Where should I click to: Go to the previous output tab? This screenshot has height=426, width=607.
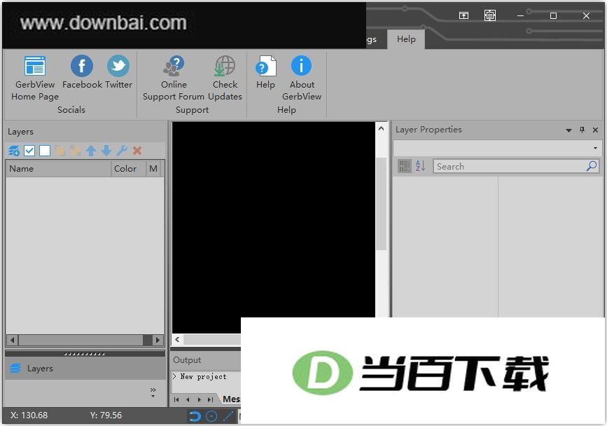[188, 399]
